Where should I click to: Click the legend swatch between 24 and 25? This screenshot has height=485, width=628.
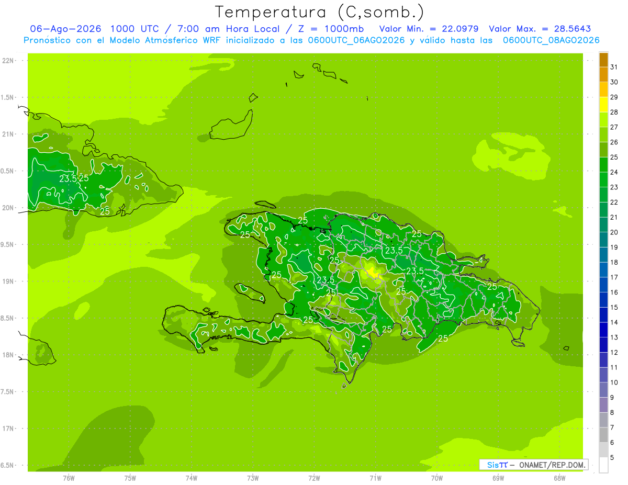click(603, 165)
